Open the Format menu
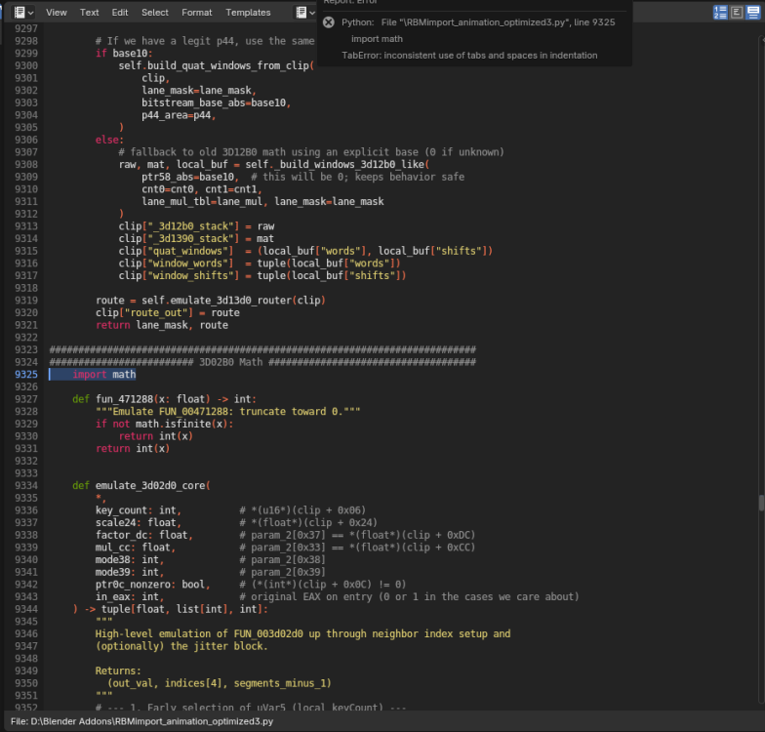Screen dimensions: 765x732 [197, 12]
